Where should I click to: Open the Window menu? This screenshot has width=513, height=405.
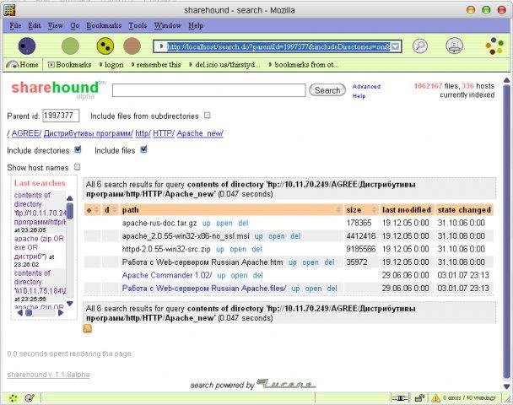click(x=168, y=25)
